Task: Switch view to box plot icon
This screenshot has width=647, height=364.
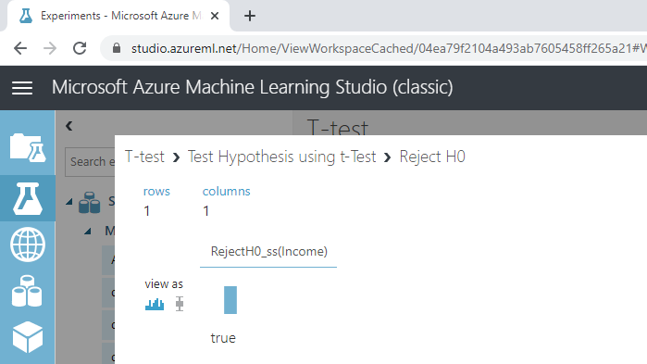Action: click(179, 304)
